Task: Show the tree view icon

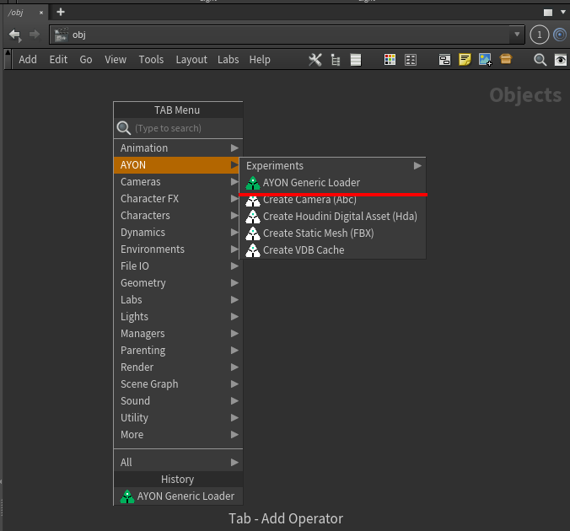Action: click(x=336, y=60)
